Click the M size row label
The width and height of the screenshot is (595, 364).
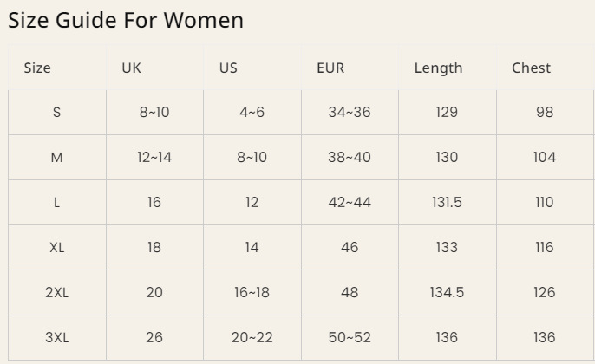[x=57, y=158]
